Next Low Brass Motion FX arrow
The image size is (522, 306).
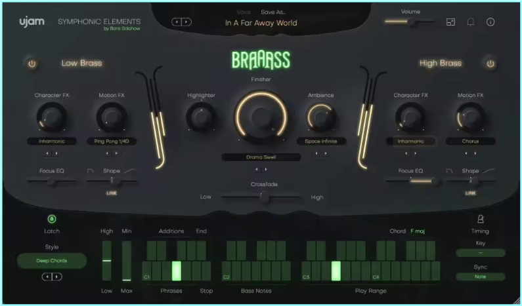pyautogui.click(x=116, y=153)
